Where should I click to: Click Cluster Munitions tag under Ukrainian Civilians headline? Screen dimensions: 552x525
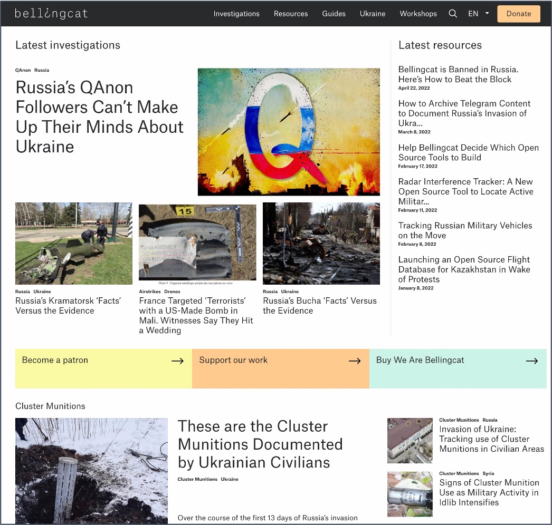point(197,479)
